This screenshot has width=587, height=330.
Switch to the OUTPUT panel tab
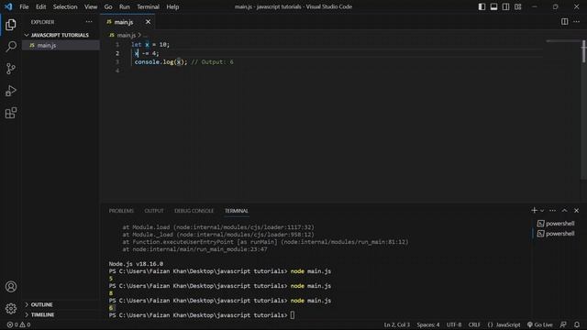click(154, 211)
